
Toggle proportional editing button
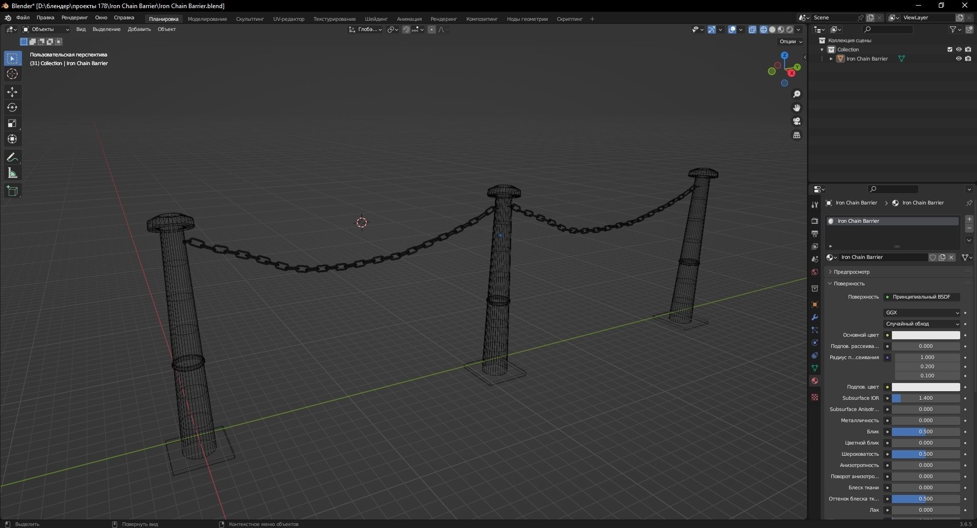tap(432, 30)
